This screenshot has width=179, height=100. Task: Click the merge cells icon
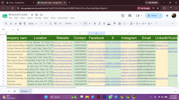tap(124, 24)
